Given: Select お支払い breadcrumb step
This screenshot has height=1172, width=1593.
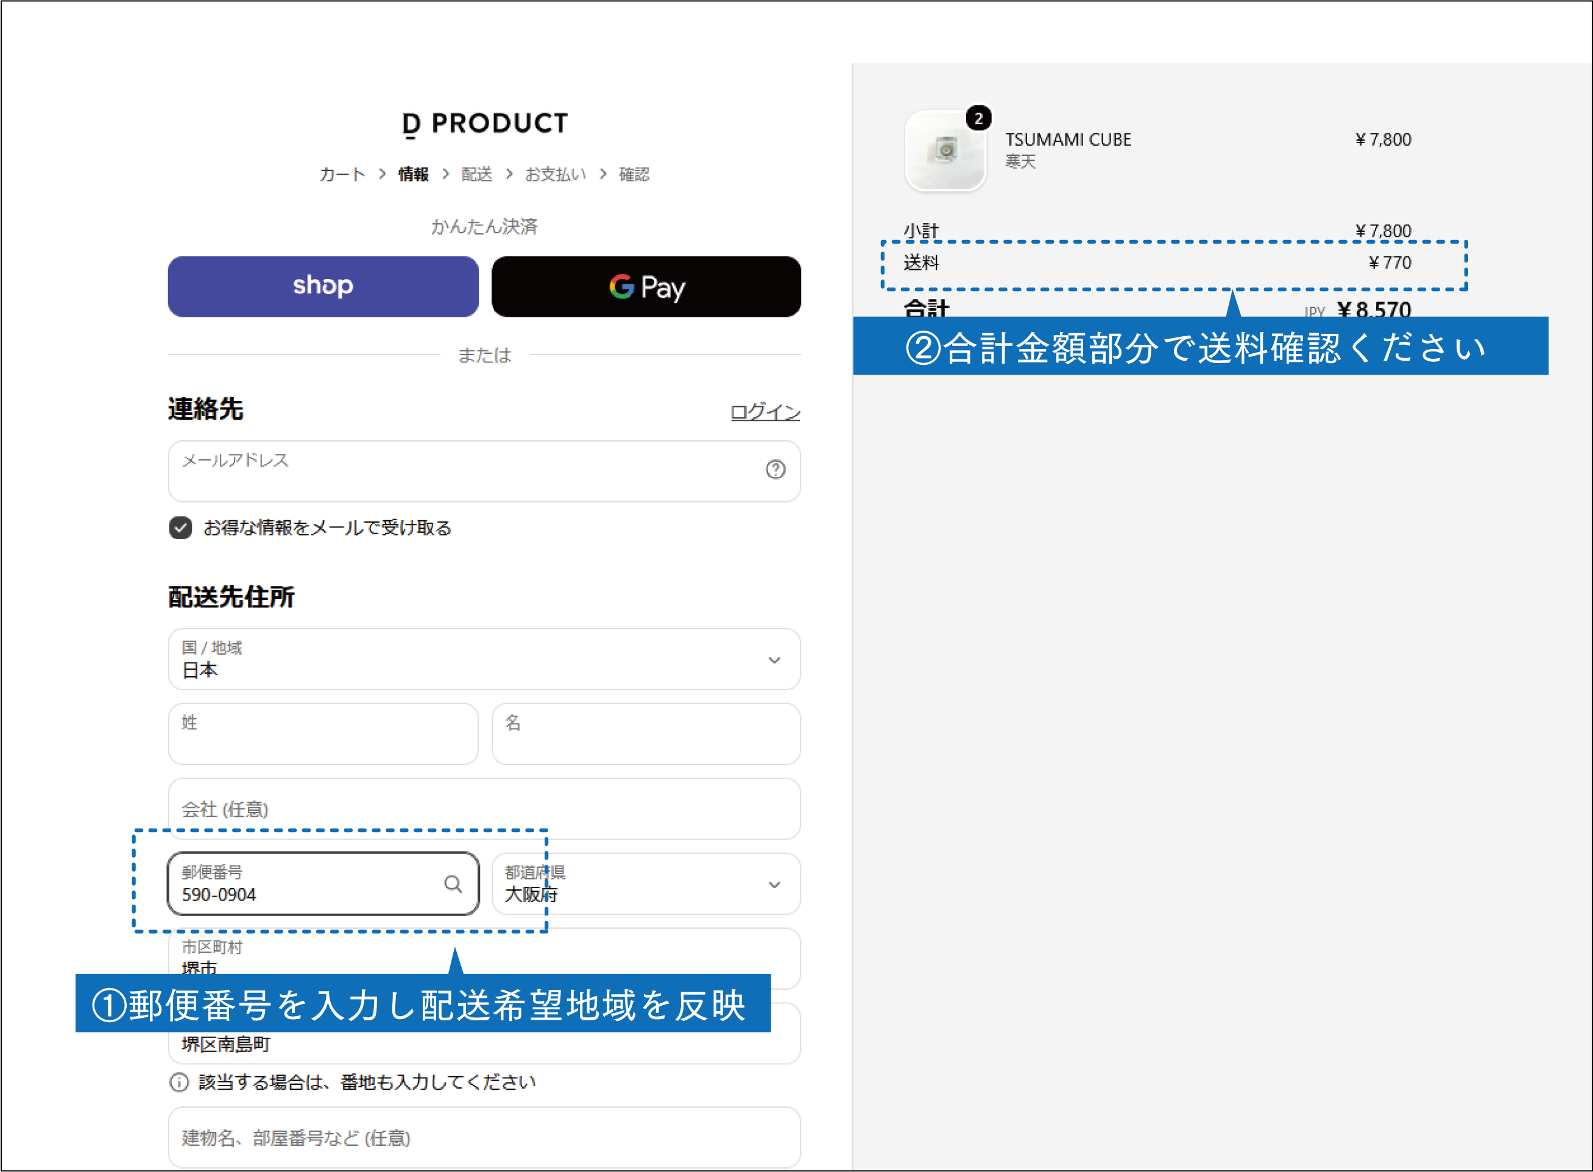Looking at the screenshot, I should tap(556, 175).
